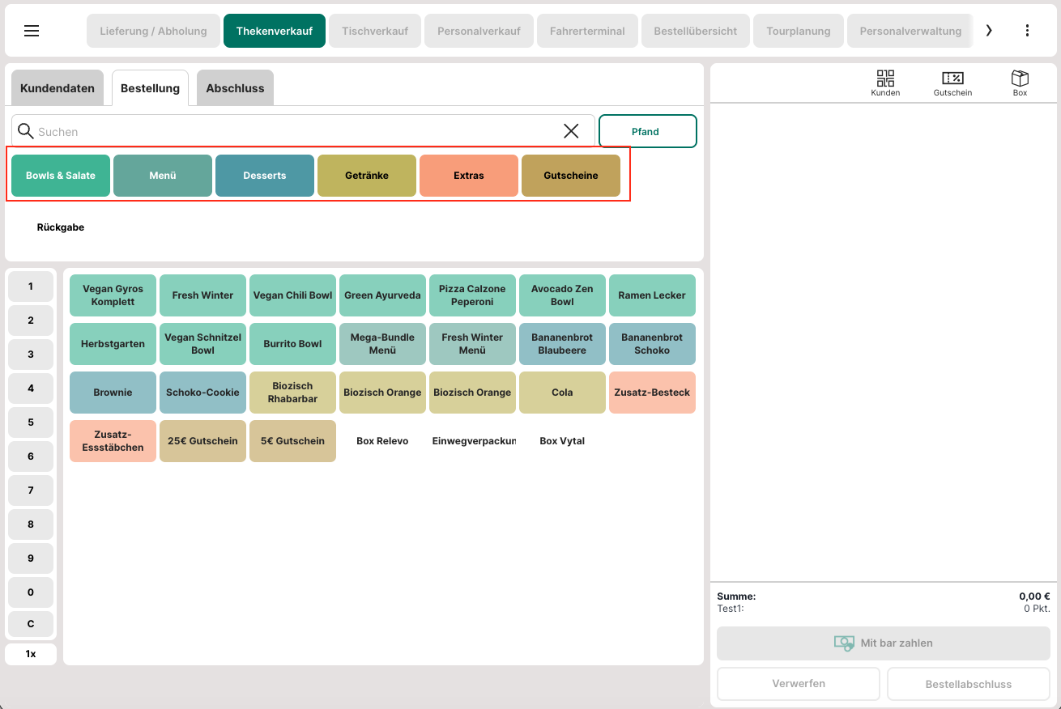Image resolution: width=1061 pixels, height=709 pixels.
Task: Switch to the Kundendaten tab
Action: pos(58,88)
